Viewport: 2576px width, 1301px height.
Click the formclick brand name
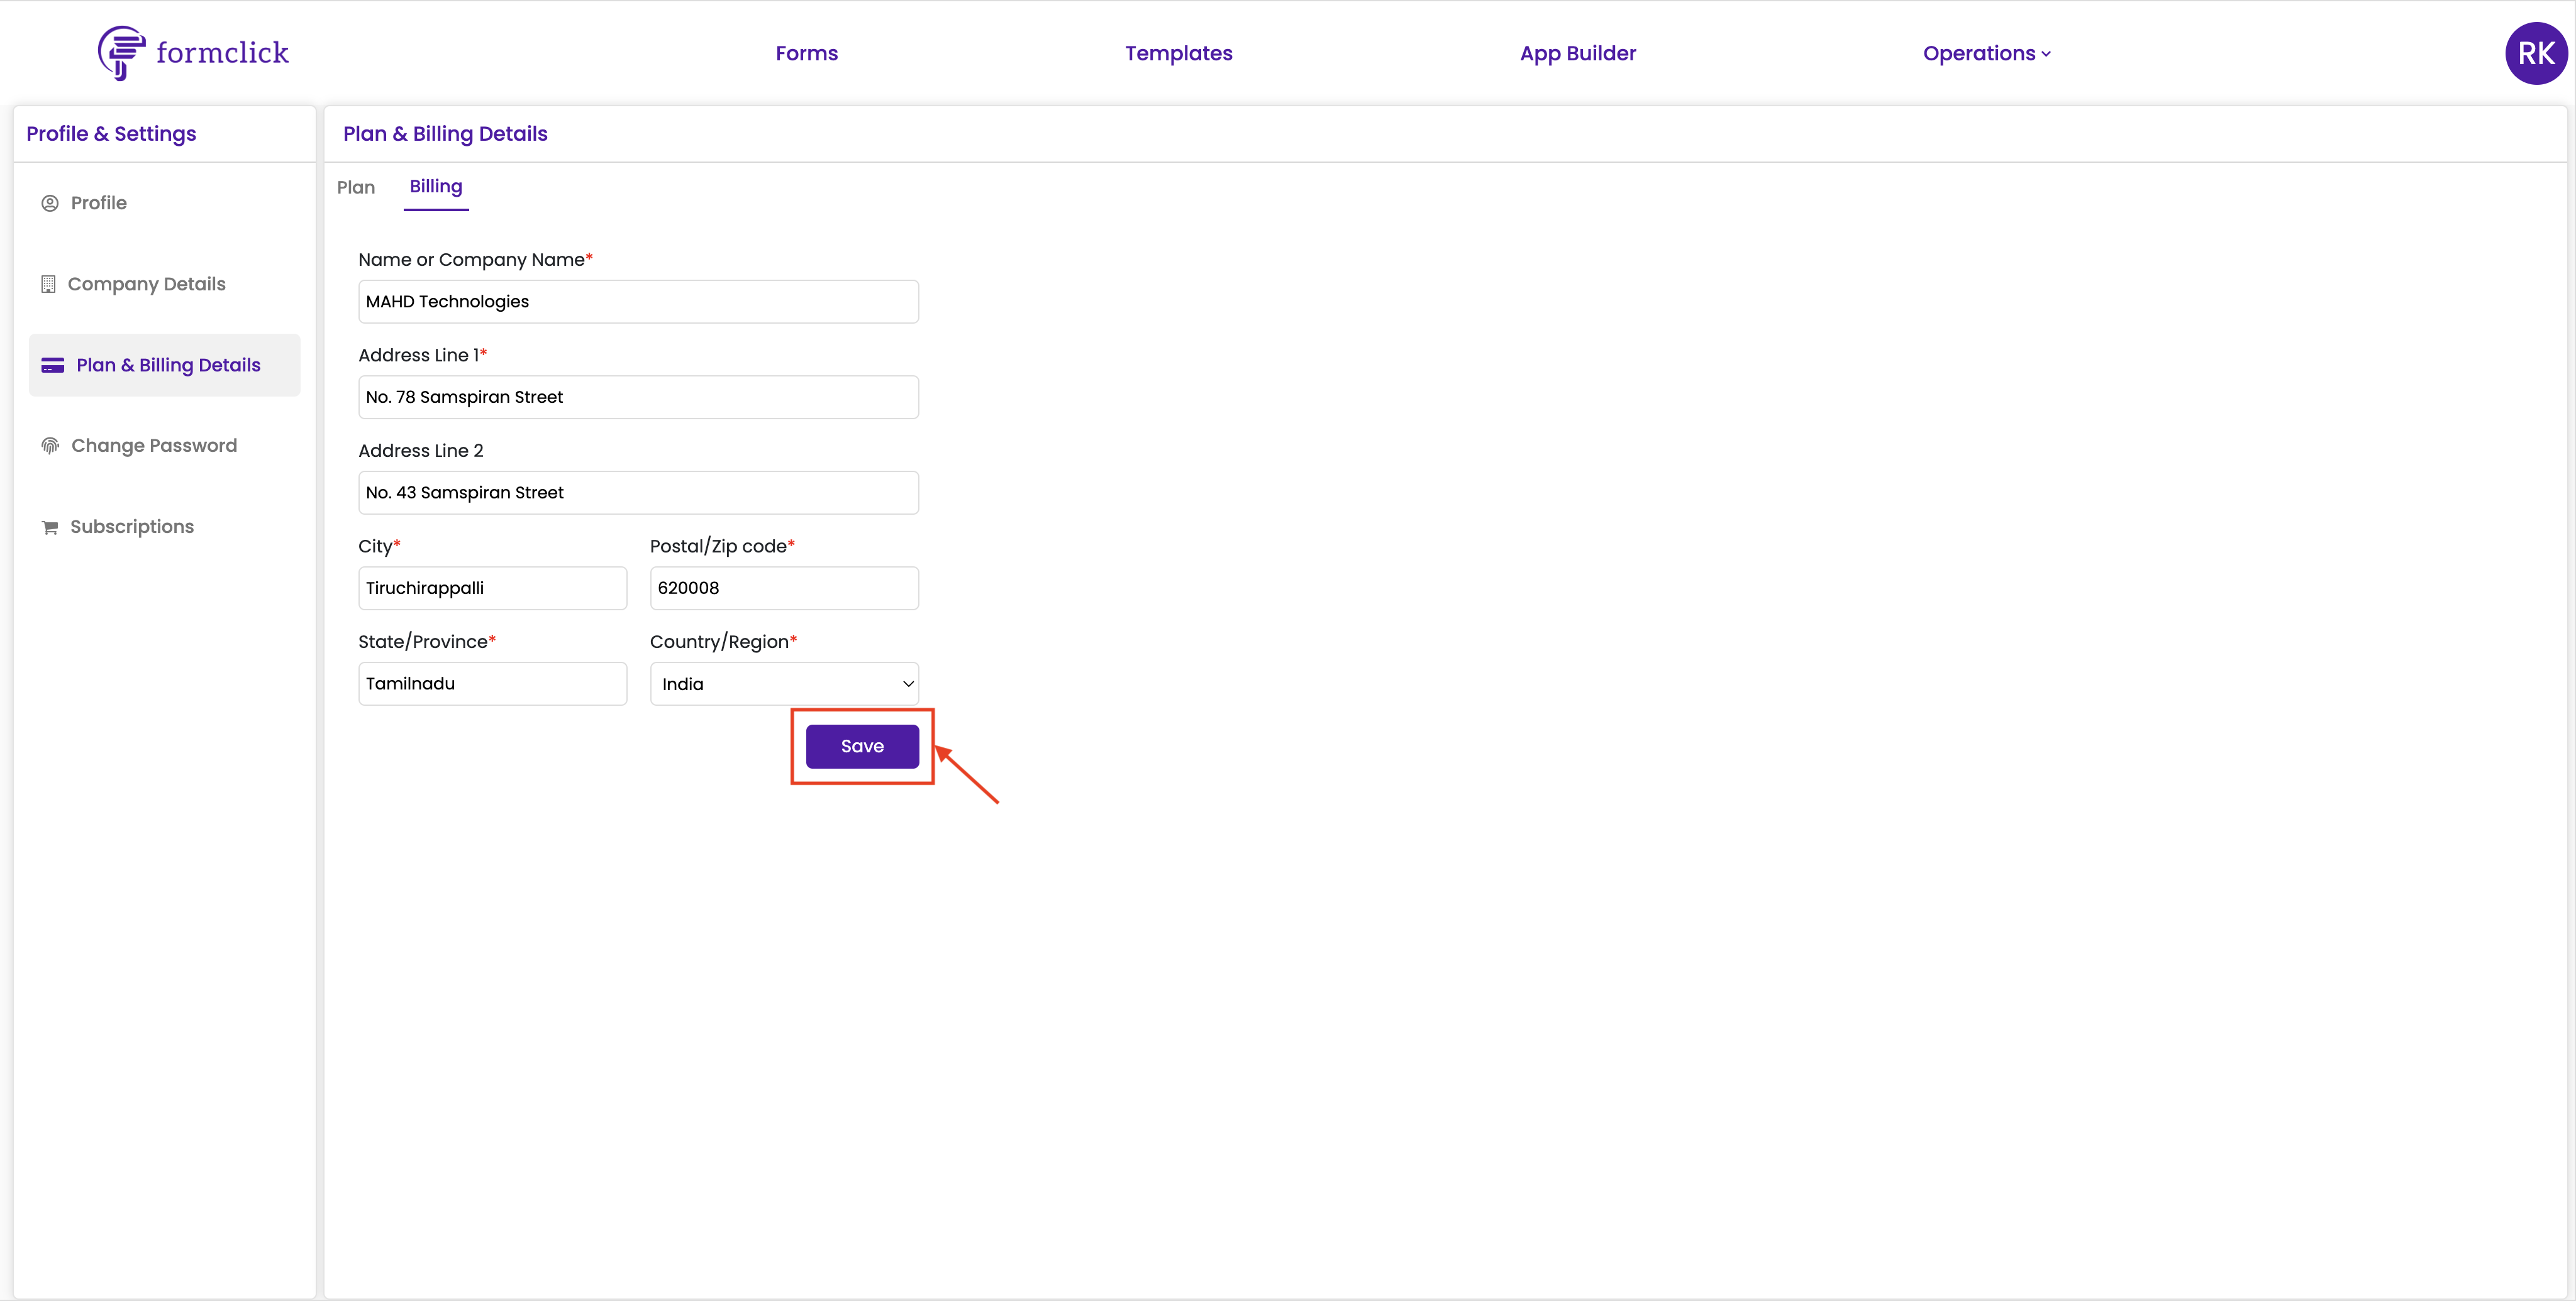[x=222, y=52]
